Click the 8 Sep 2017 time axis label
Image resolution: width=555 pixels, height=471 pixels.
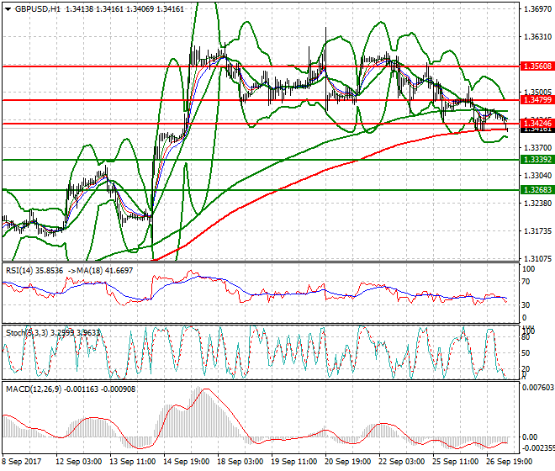[22, 462]
